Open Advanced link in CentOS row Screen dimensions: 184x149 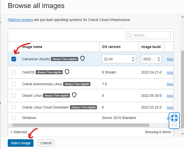(170, 72)
